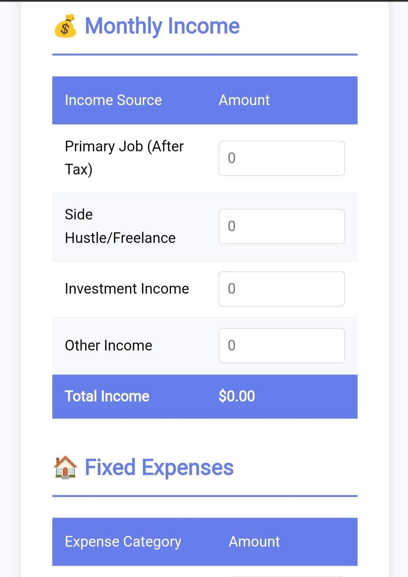Focus the Side Hustle/Freelance amount field
This screenshot has width=408, height=577.
(x=282, y=226)
